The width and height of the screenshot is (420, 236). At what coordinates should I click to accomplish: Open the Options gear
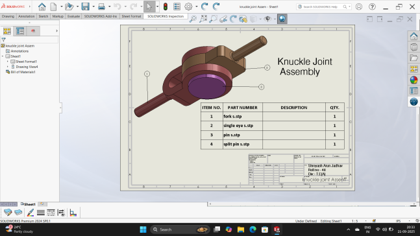(188, 6)
